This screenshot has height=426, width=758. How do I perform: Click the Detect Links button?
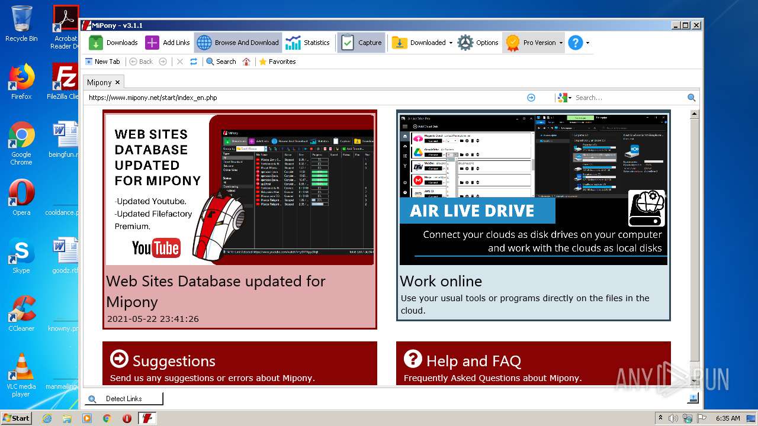(x=124, y=399)
